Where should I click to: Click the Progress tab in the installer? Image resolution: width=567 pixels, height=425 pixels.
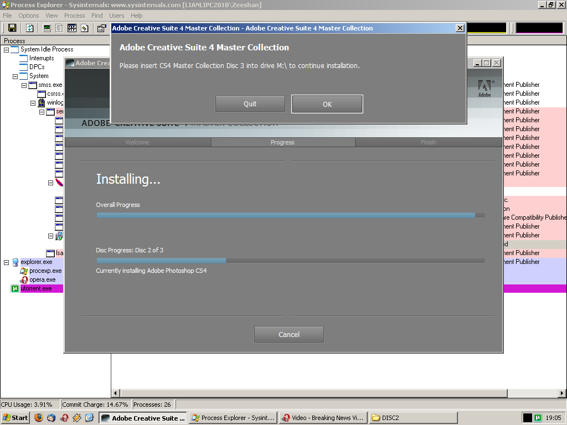pyautogui.click(x=282, y=142)
